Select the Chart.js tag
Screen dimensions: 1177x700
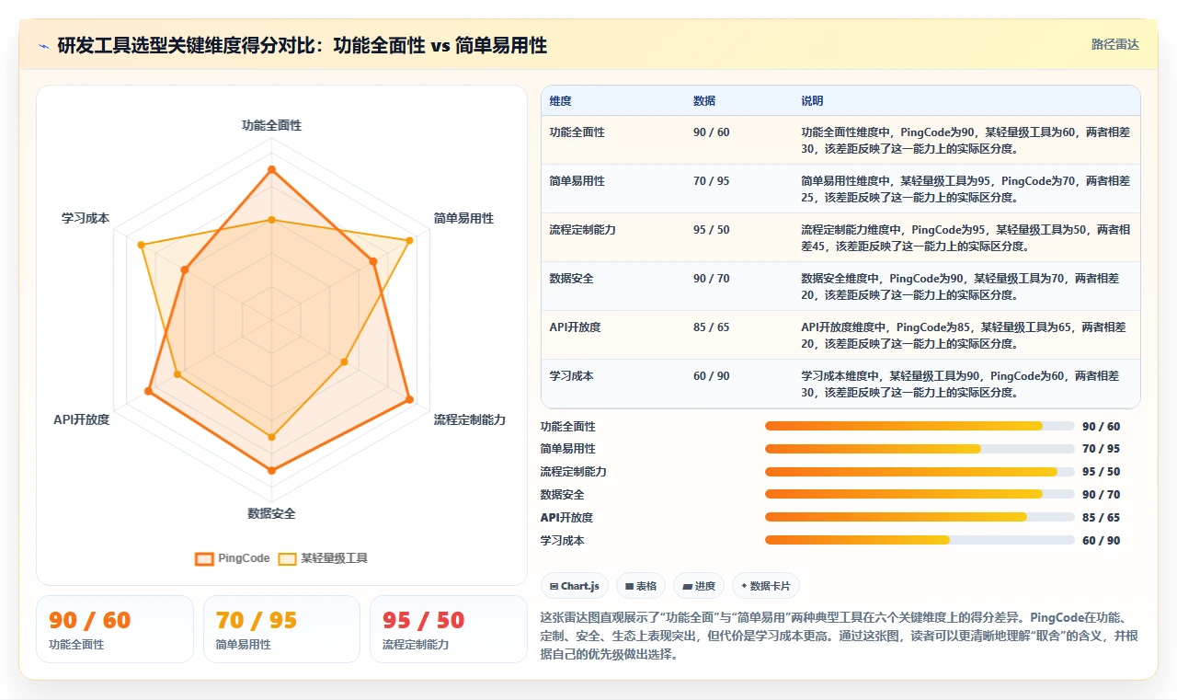click(574, 586)
